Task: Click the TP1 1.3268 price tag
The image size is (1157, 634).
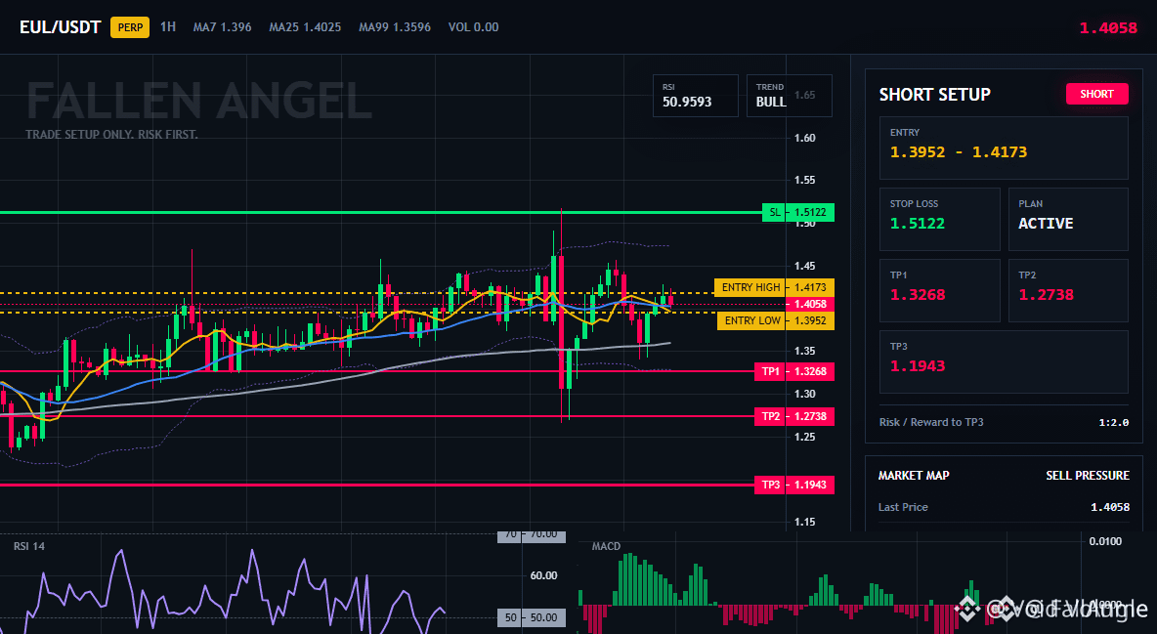Action: 793,371
